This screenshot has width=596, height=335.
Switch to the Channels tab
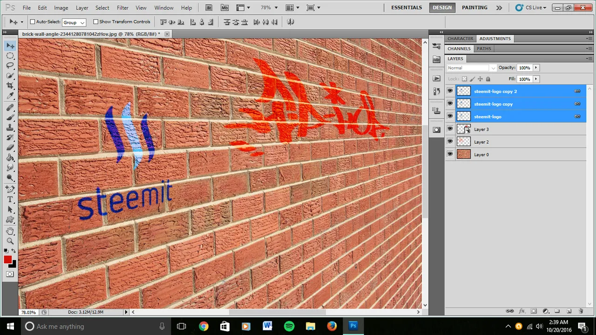459,48
